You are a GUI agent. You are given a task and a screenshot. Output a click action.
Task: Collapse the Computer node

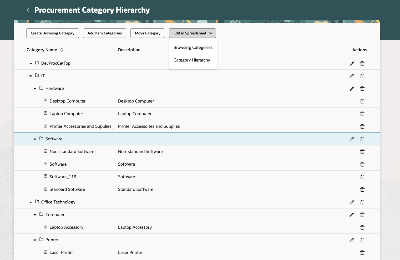click(35, 215)
